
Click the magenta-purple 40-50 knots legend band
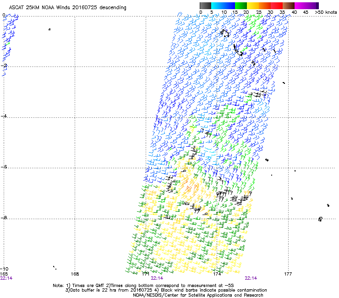(306, 6)
